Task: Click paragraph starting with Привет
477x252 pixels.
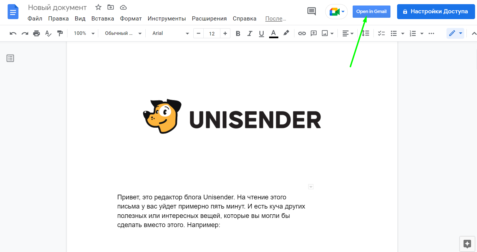Action: 211,211
